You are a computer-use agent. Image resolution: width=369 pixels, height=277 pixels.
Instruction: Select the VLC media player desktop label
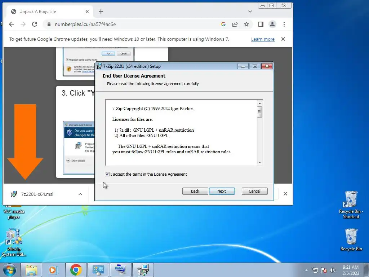click(14, 214)
